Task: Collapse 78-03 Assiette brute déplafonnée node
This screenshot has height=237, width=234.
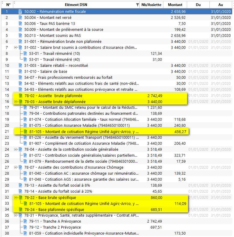Action: 16,102
